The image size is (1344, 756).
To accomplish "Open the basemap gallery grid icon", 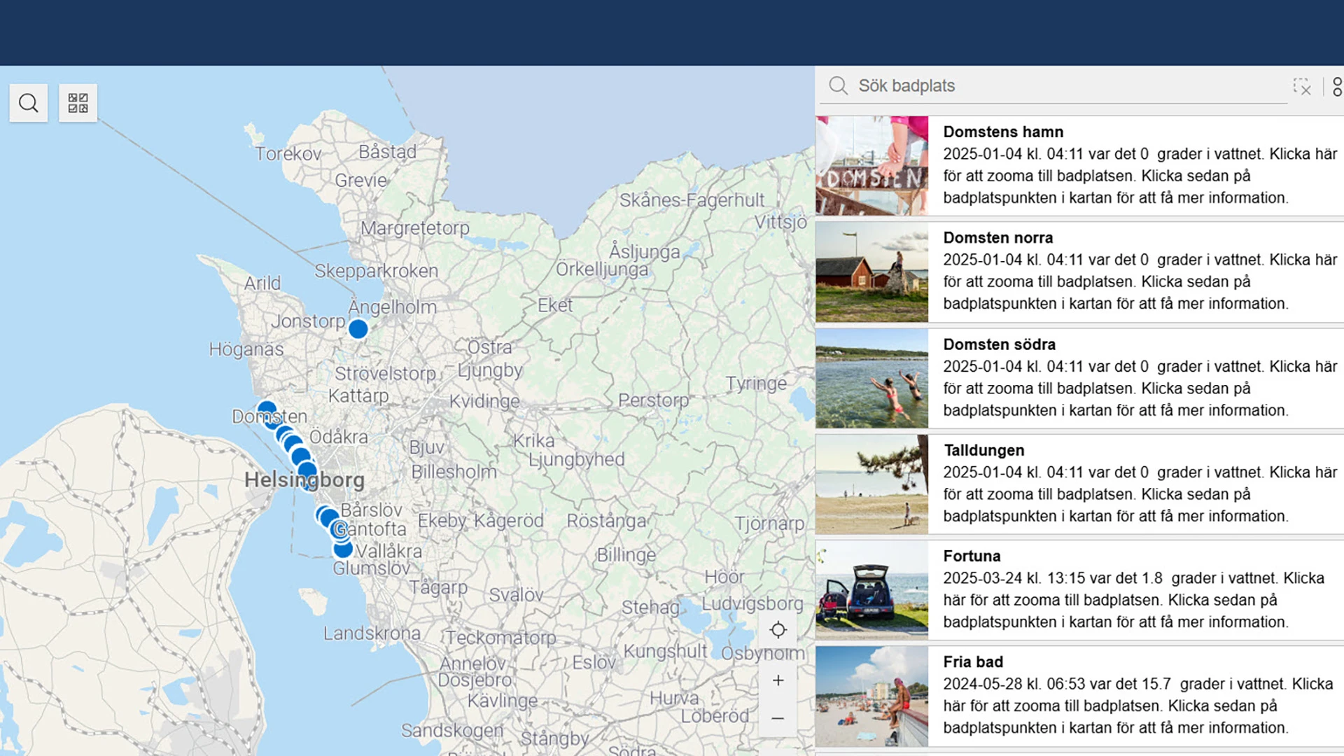I will coord(78,103).
